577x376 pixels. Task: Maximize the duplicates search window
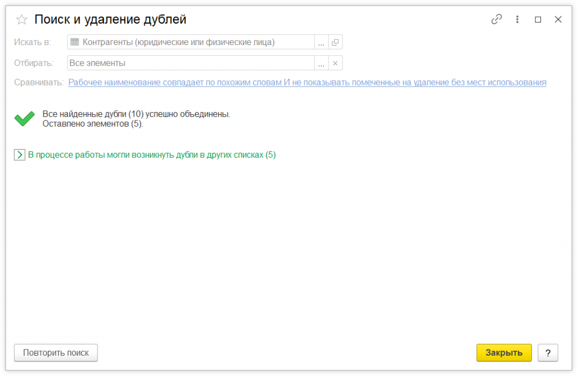tap(538, 20)
